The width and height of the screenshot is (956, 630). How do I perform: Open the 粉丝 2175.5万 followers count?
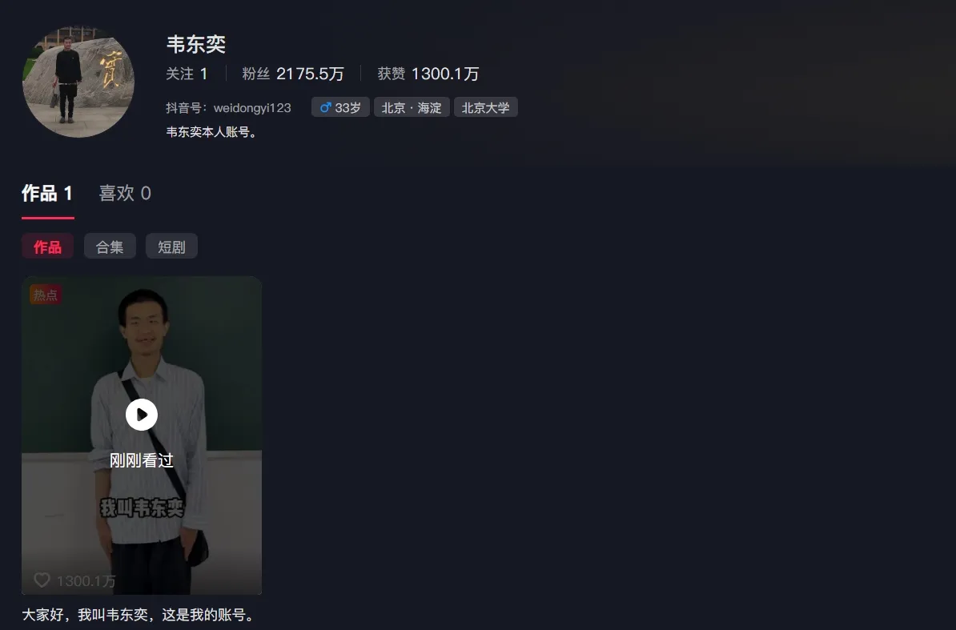pyautogui.click(x=293, y=74)
